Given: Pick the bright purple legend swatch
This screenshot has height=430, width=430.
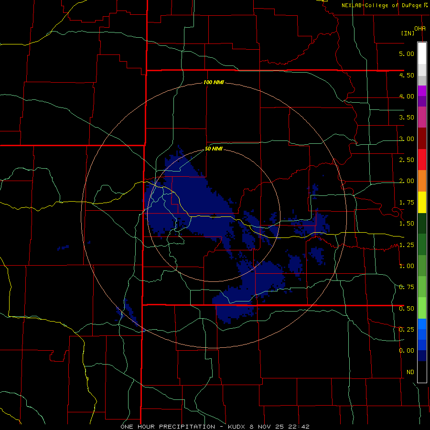Looking at the screenshot, I should tap(422, 91).
